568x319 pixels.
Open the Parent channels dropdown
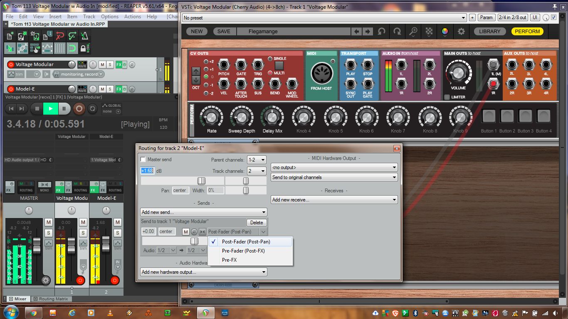click(257, 160)
